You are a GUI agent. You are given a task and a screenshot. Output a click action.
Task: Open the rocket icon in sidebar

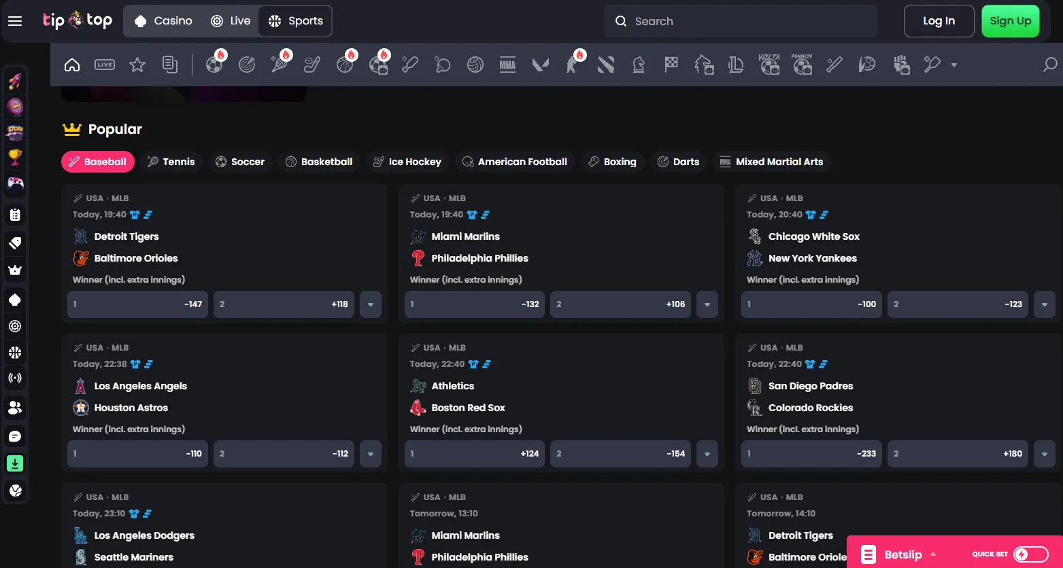pyautogui.click(x=15, y=82)
